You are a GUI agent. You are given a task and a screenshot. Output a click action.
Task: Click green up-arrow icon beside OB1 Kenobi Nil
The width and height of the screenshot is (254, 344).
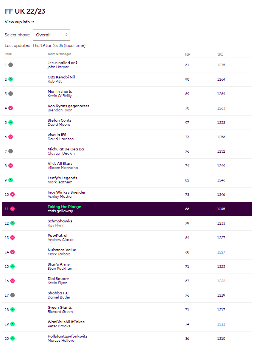[x=11, y=79]
